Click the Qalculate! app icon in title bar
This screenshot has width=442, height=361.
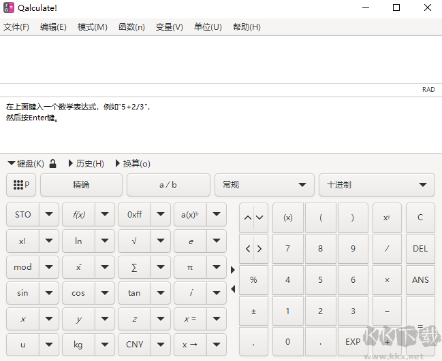[8, 7]
